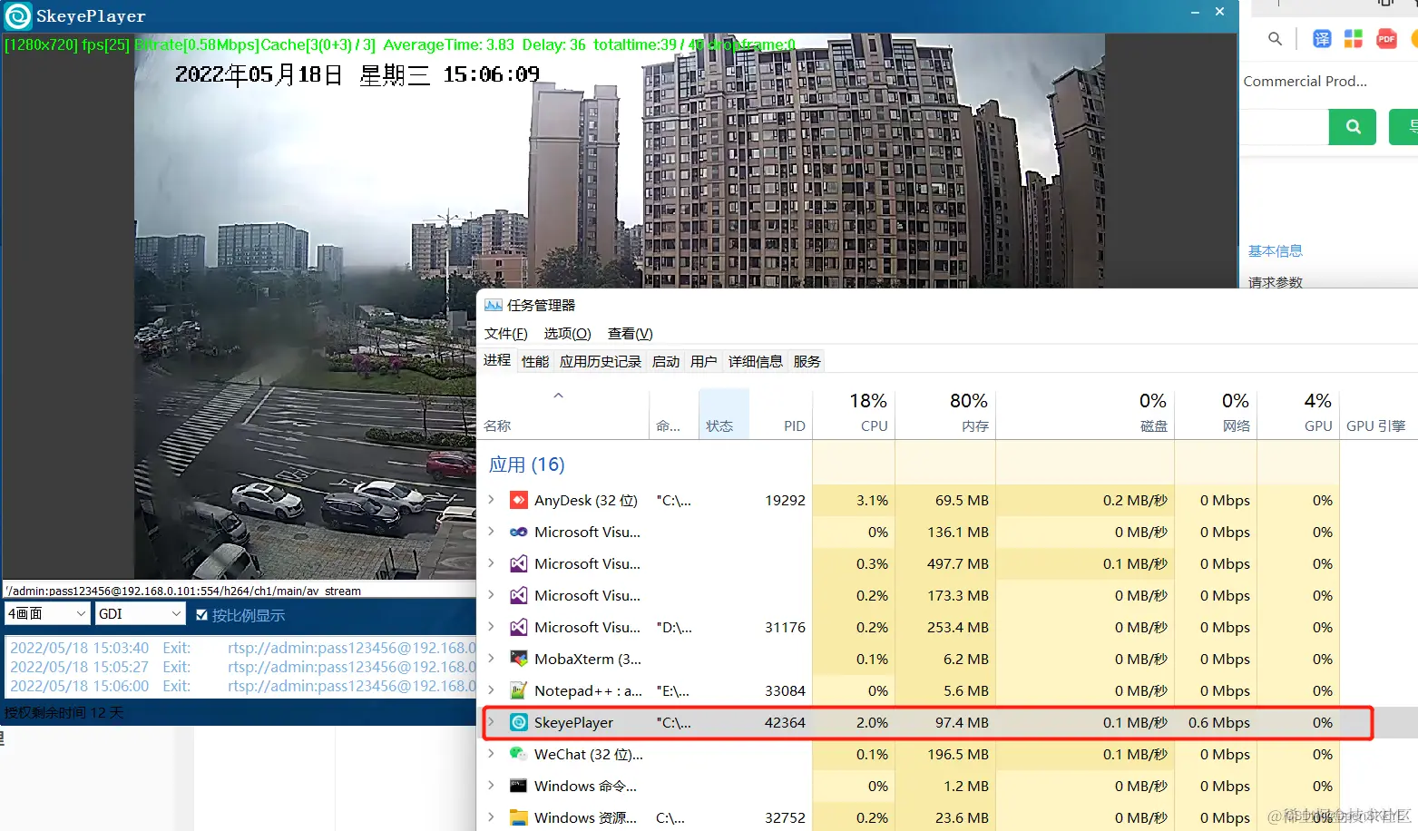Click the 状态 column header
Screen dimensions: 1418x831
click(x=724, y=413)
